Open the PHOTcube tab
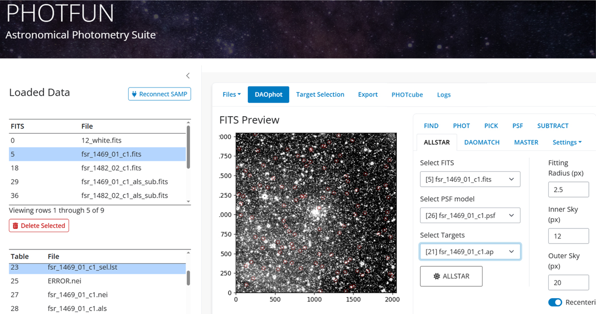 pos(407,94)
